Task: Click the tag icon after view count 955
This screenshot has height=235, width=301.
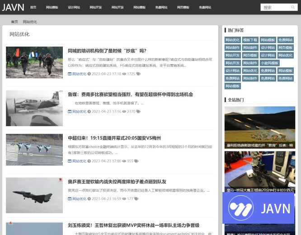Action: pyautogui.click(x=136, y=161)
